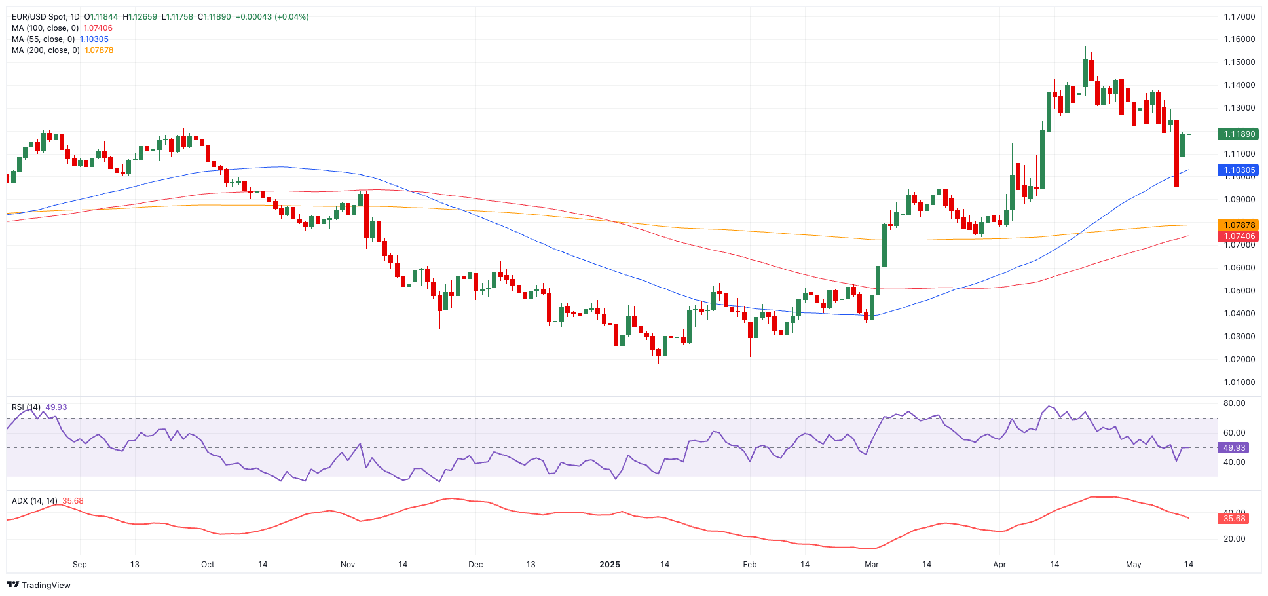The height and width of the screenshot is (596, 1268).
Task: Click the TradingView logo
Action: coord(39,585)
